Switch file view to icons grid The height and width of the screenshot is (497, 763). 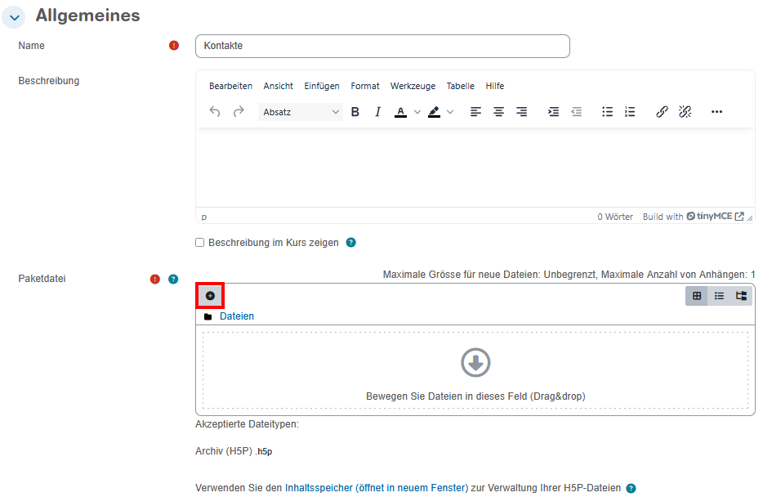click(697, 296)
